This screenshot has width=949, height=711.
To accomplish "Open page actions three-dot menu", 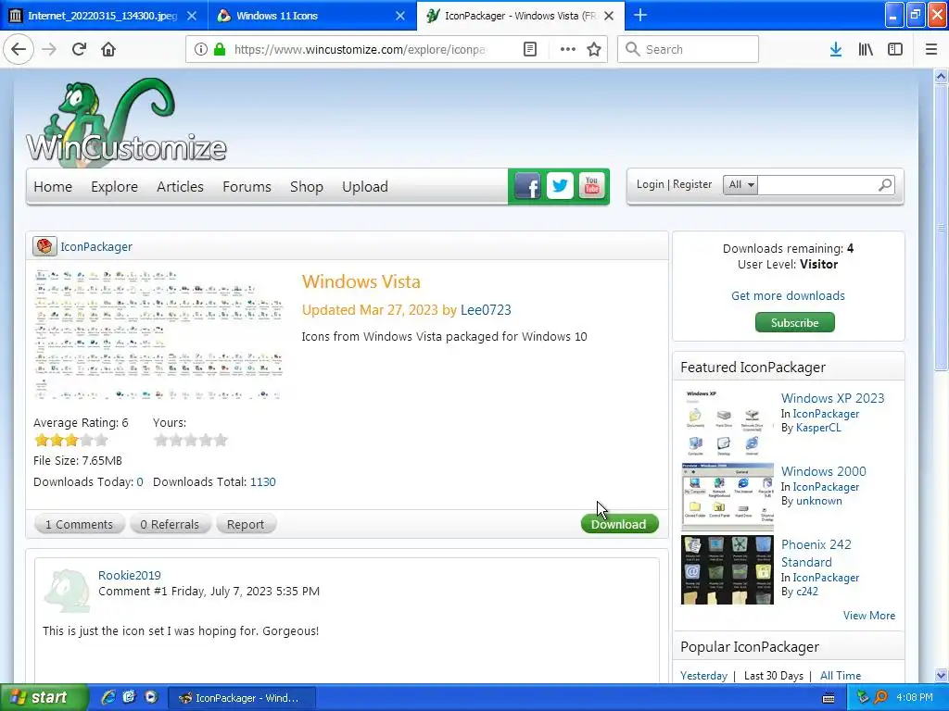I will [568, 49].
